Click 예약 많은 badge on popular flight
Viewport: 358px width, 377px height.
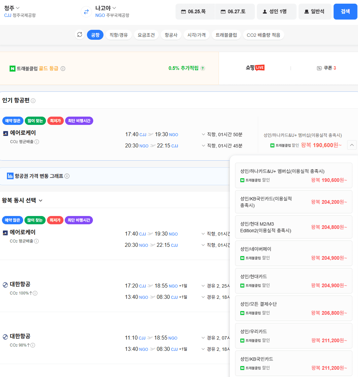point(13,121)
